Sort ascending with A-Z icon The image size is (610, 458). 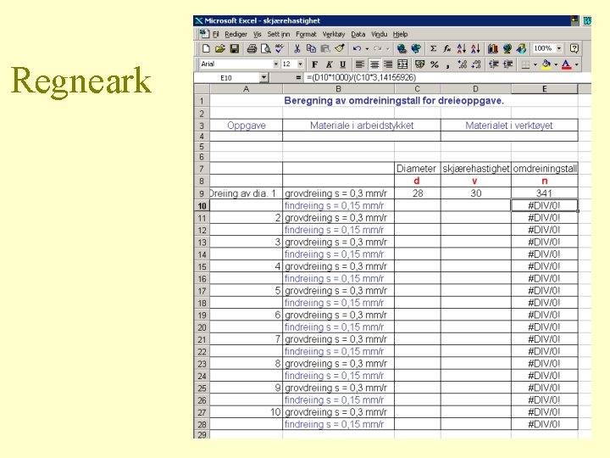pyautogui.click(x=462, y=48)
